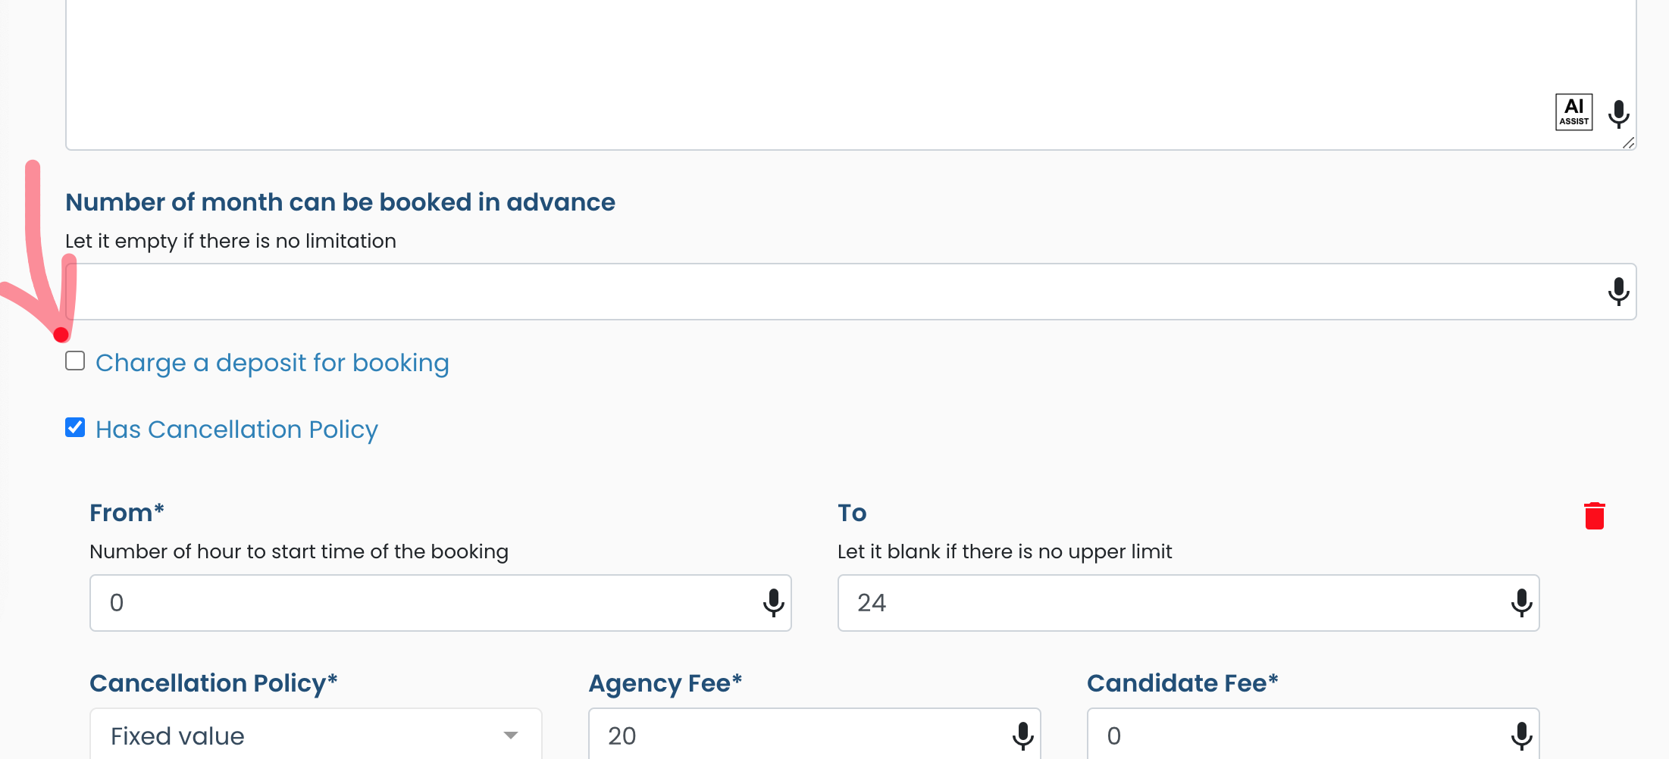Click the Fixed value dropdown arrow
The height and width of the screenshot is (759, 1669).
pyautogui.click(x=511, y=736)
